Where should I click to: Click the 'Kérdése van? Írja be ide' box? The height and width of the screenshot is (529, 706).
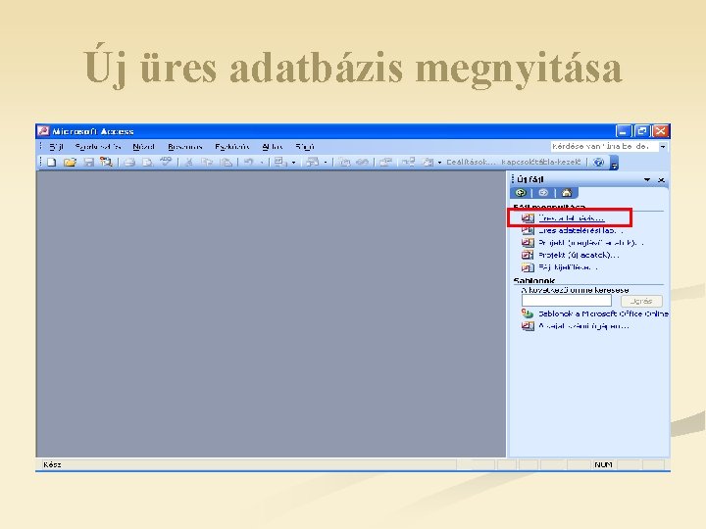[604, 147]
